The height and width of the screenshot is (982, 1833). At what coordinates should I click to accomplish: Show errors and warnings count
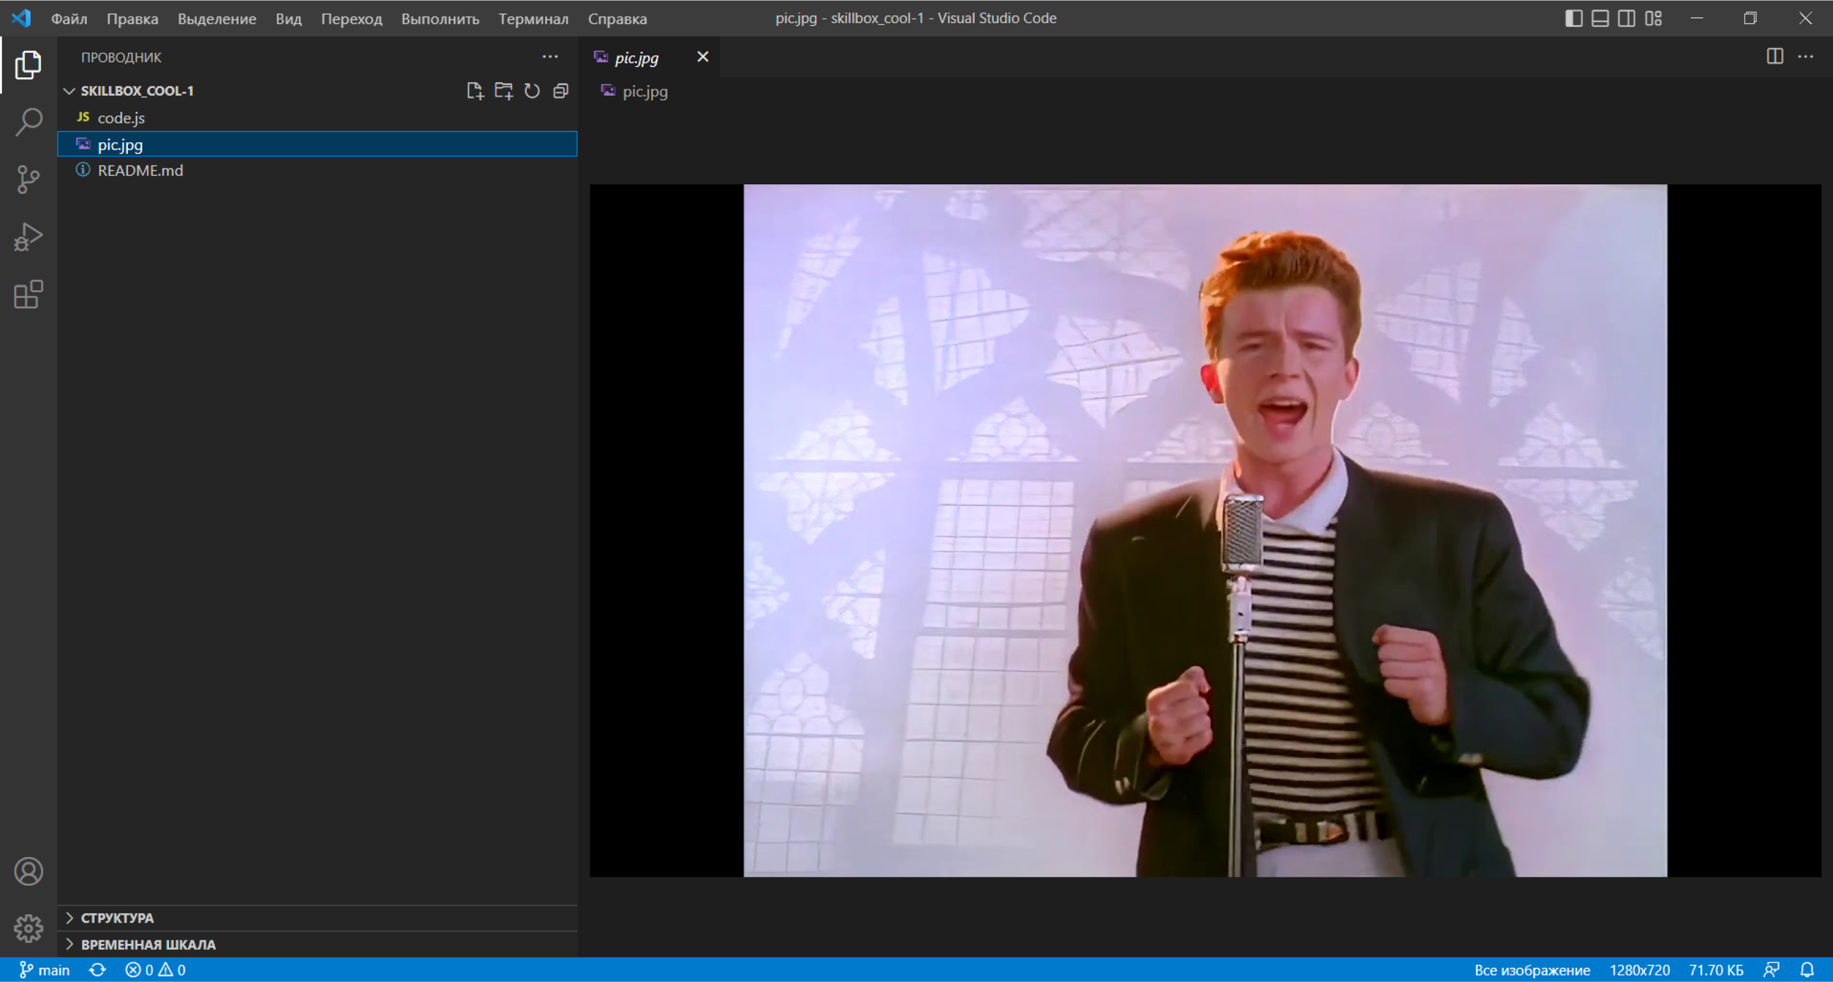pos(155,970)
